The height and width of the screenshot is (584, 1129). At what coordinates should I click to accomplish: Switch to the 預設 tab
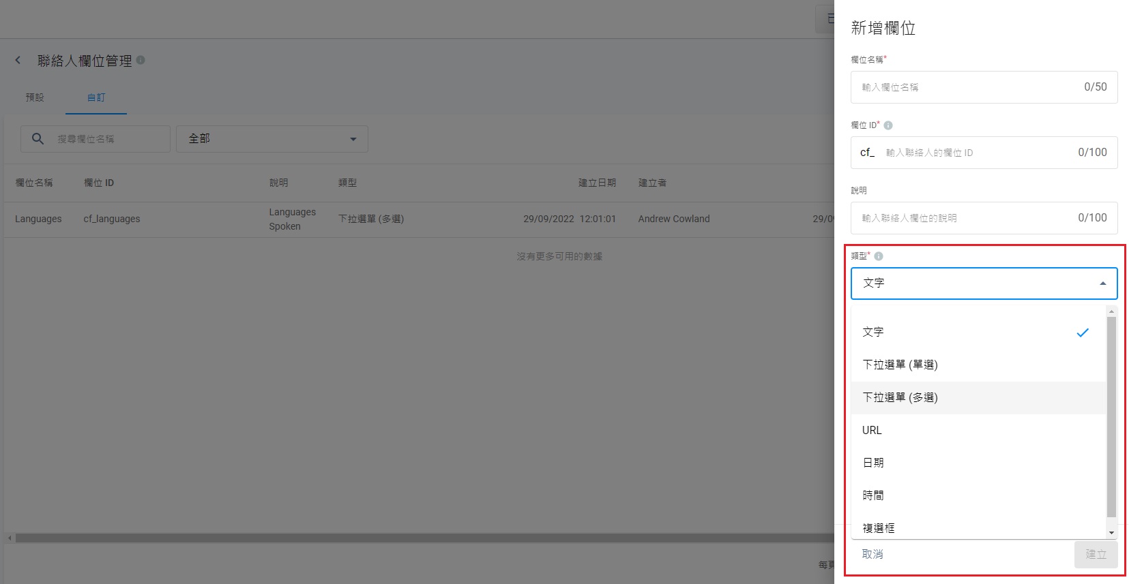35,97
